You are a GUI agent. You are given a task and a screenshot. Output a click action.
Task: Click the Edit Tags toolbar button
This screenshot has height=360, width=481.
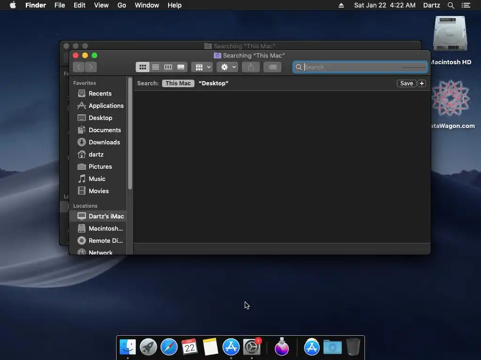272,67
